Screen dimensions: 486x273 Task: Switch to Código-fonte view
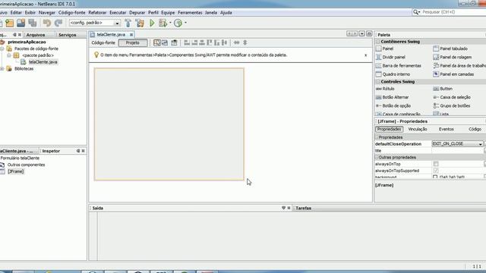pos(103,42)
